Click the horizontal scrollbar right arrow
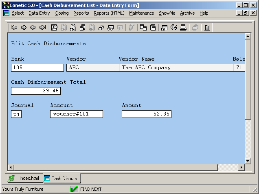The height and width of the screenshot is (194, 259). tap(241, 168)
